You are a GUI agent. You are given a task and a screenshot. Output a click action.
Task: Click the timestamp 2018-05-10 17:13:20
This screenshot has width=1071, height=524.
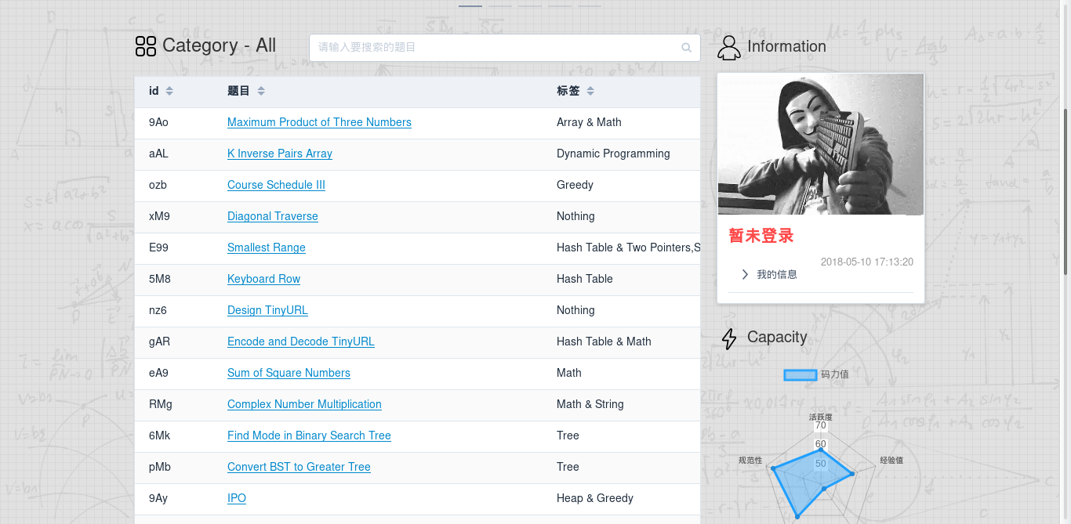[867, 262]
